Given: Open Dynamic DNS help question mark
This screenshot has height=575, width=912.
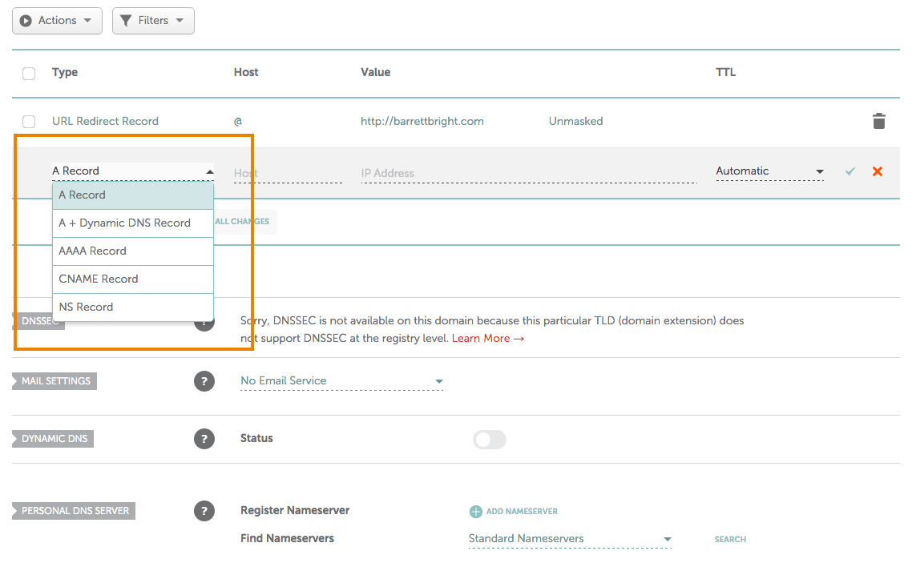Looking at the screenshot, I should tap(204, 439).
